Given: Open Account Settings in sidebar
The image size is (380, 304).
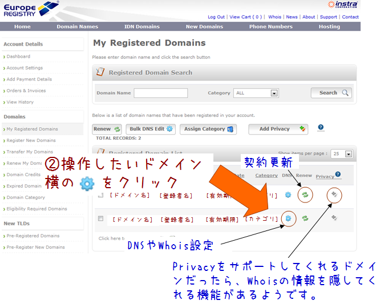Looking at the screenshot, I should [x=25, y=68].
